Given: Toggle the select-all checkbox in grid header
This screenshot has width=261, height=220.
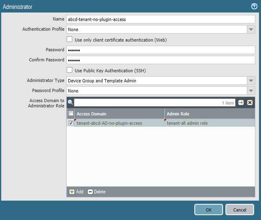Looking at the screenshot, I should click(71, 114).
